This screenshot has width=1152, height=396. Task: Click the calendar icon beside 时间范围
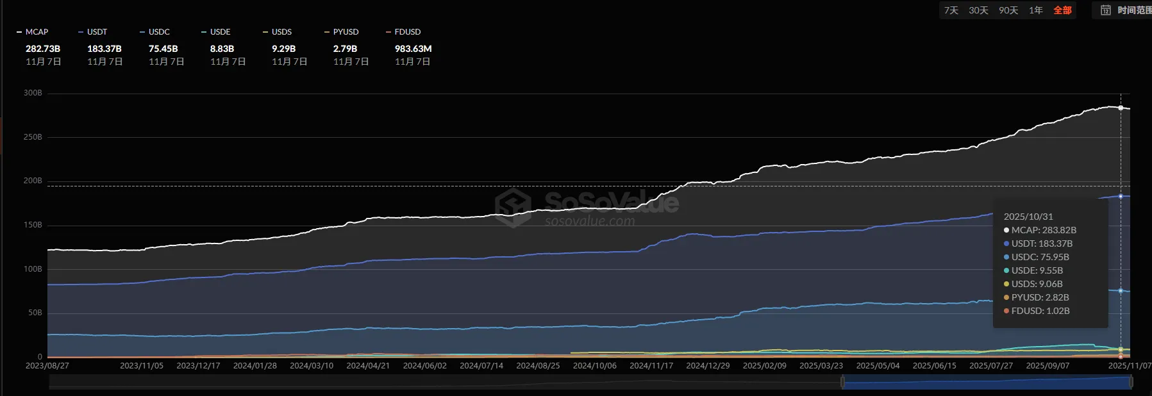point(1106,10)
